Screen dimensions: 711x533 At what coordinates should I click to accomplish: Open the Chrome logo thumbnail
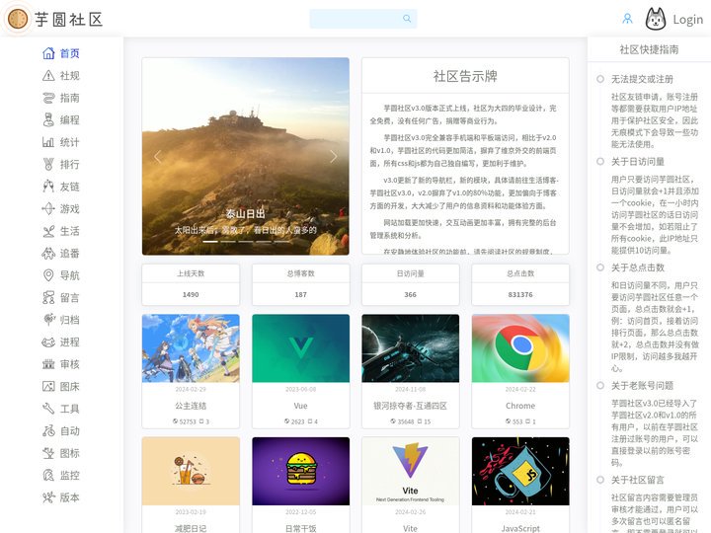point(520,348)
